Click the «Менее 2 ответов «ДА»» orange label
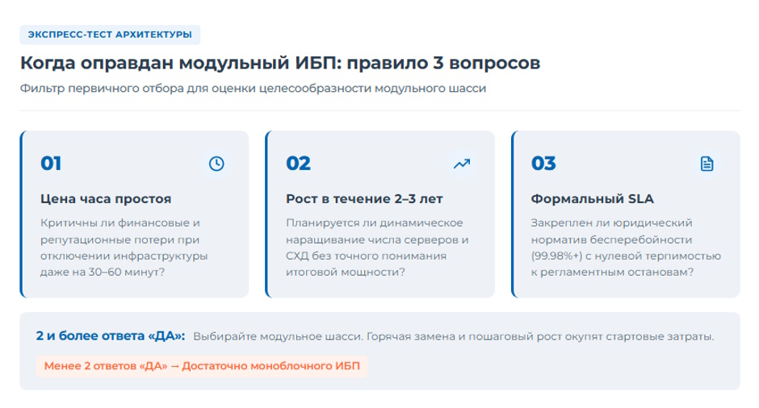This screenshot has width=759, height=408. point(202,366)
